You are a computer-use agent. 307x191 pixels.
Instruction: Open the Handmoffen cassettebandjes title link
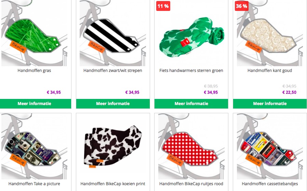[x=270, y=184]
